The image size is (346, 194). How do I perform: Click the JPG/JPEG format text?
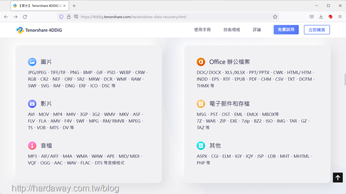pyautogui.click(x=37, y=72)
